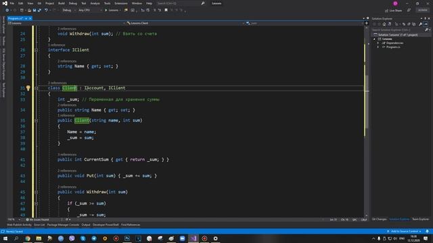The height and width of the screenshot is (243, 433).
Task: Collapse the interface IClient block
Action: 36,50
